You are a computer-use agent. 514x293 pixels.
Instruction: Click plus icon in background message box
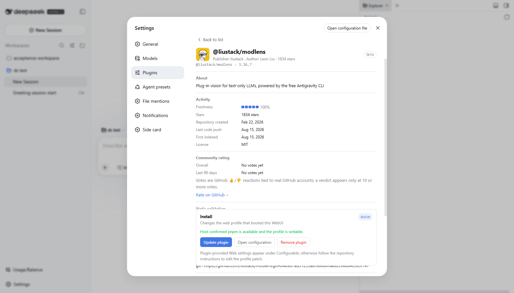pos(105,168)
